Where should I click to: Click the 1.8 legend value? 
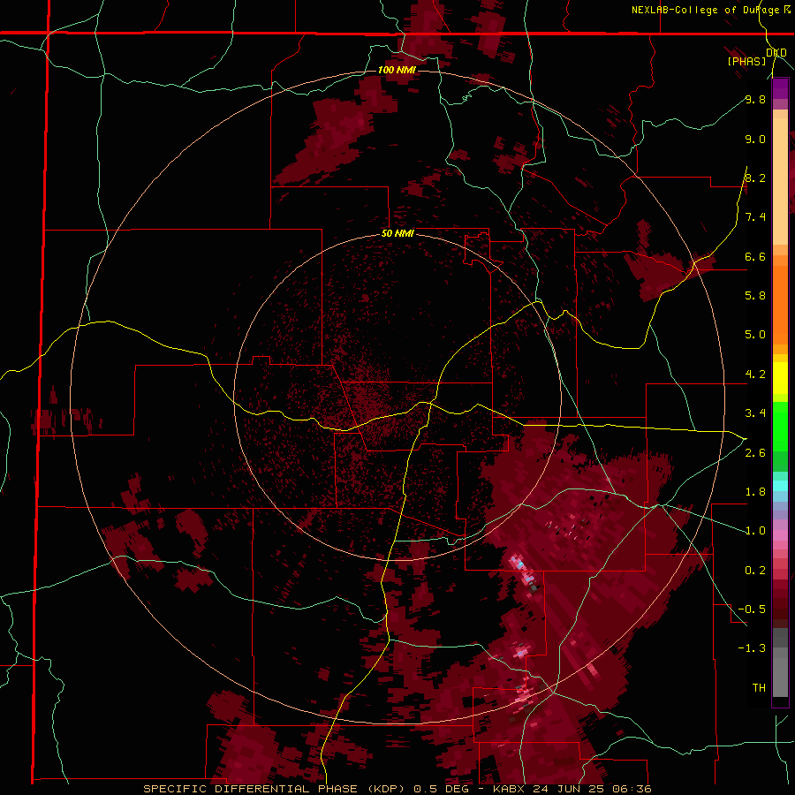[755, 492]
